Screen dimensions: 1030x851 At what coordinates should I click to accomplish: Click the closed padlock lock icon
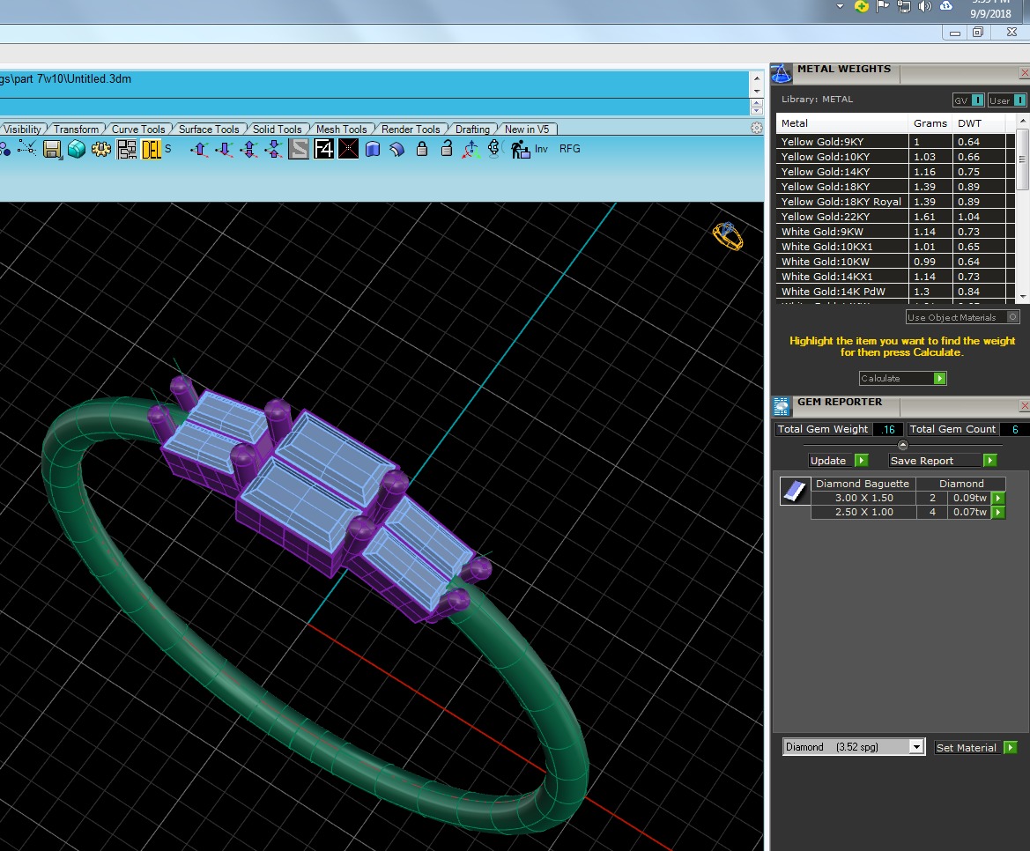(422, 149)
